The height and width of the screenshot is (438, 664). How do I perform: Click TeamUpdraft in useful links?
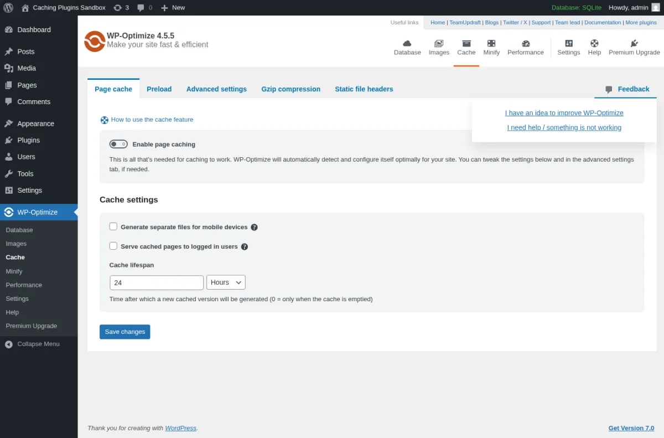point(465,23)
